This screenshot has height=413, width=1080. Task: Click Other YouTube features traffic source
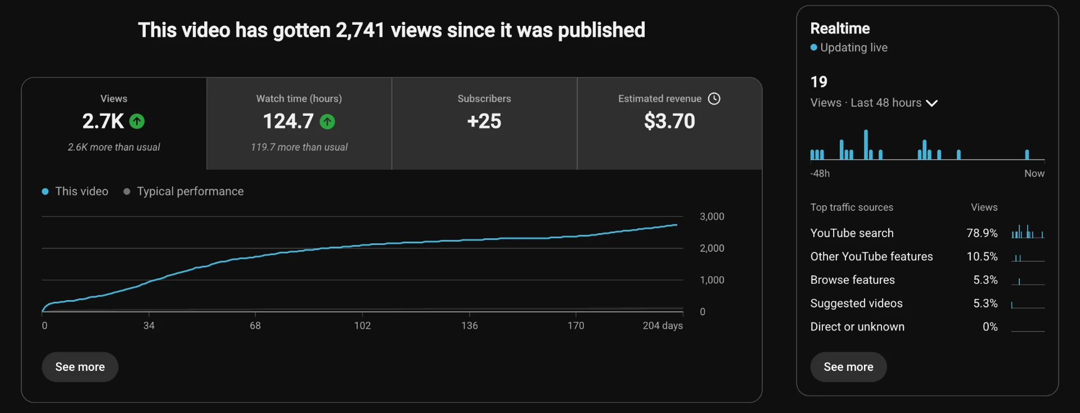coord(927,257)
